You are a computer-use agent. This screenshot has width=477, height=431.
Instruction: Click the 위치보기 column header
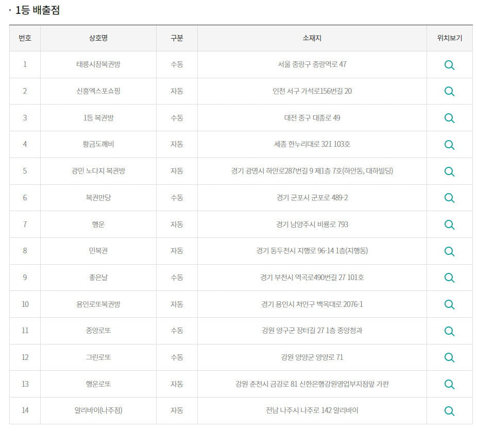pyautogui.click(x=449, y=38)
